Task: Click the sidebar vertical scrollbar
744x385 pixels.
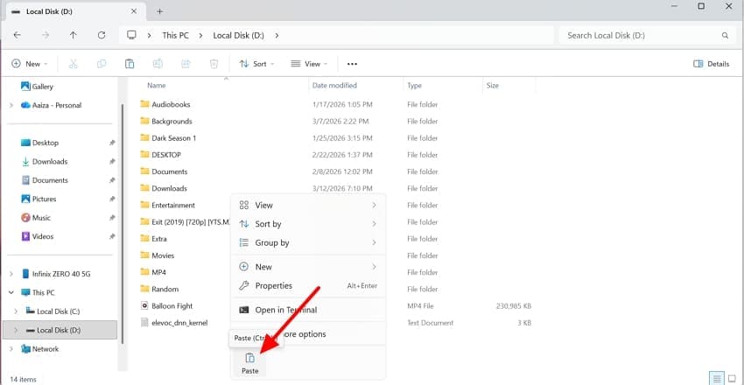Action: pyautogui.click(x=123, y=223)
